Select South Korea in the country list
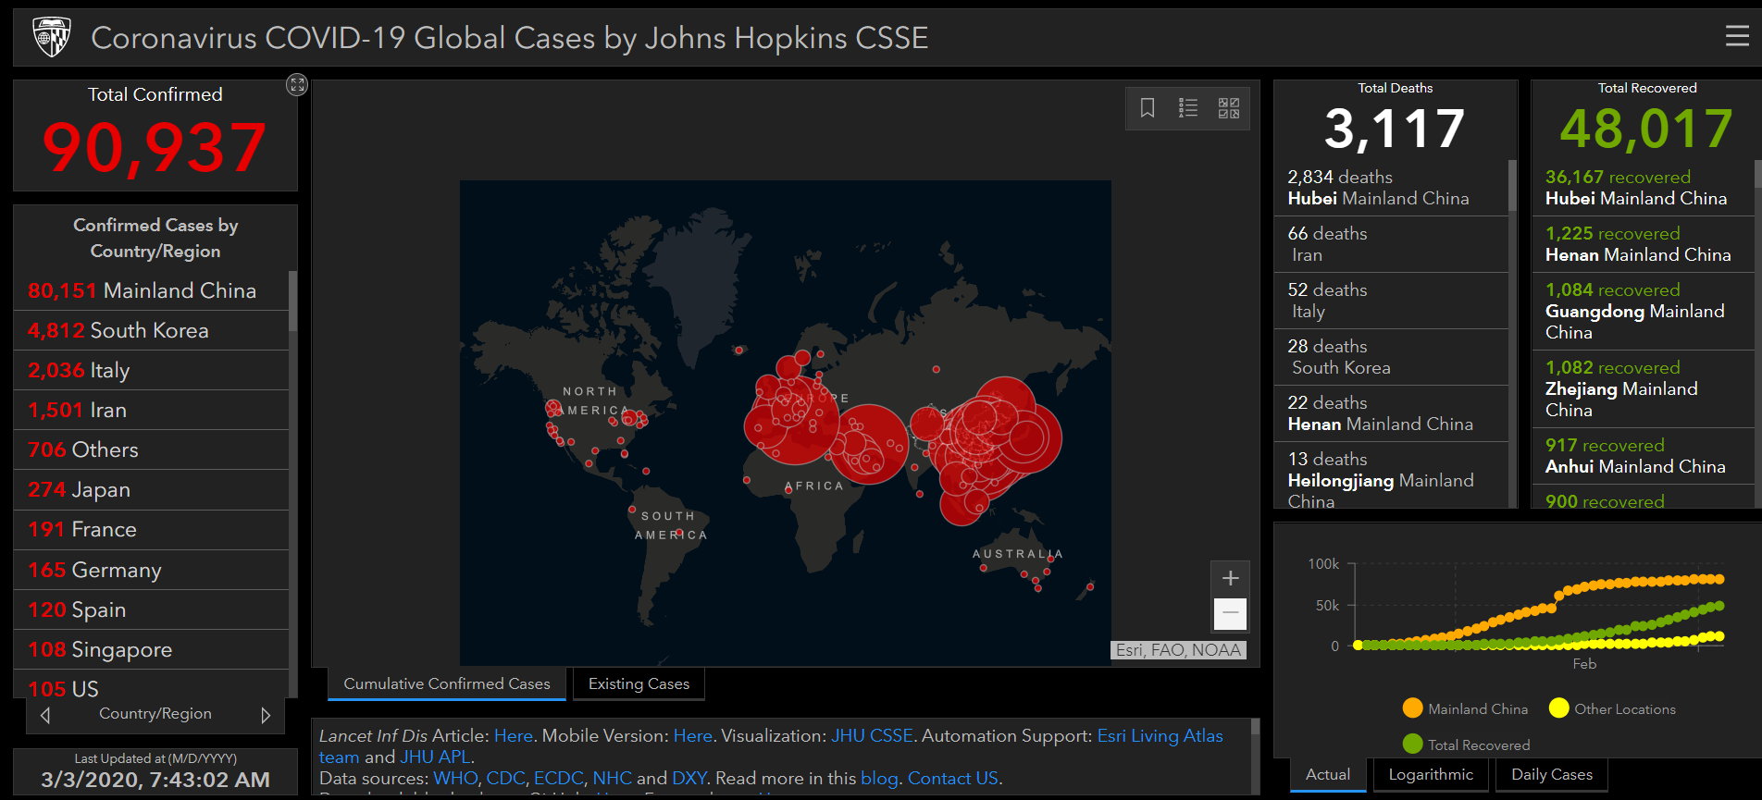The height and width of the screenshot is (800, 1762). [152, 330]
